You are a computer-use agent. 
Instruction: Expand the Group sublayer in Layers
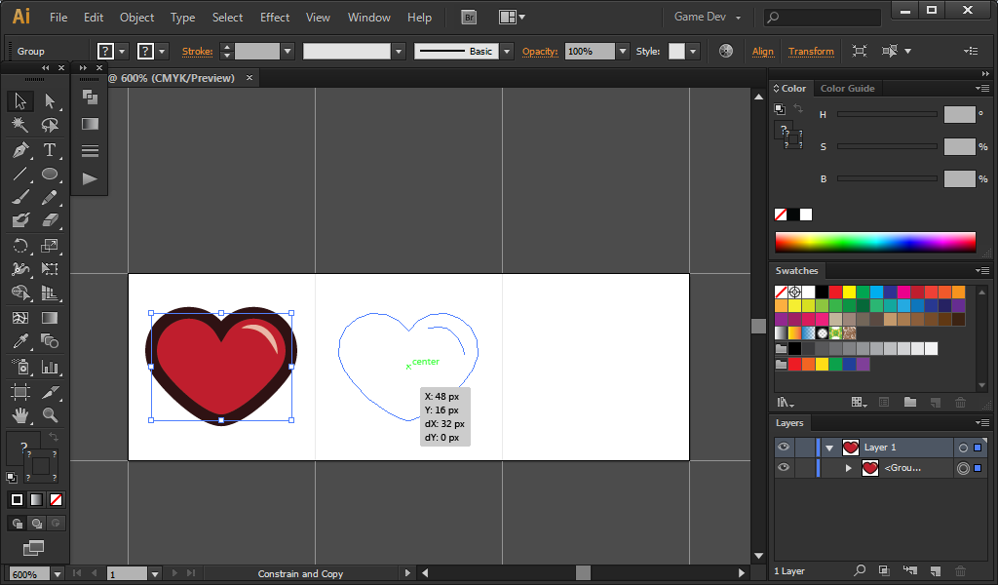point(849,468)
